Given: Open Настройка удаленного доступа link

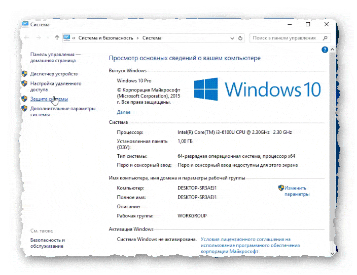Looking at the screenshot, I should click(56, 86).
